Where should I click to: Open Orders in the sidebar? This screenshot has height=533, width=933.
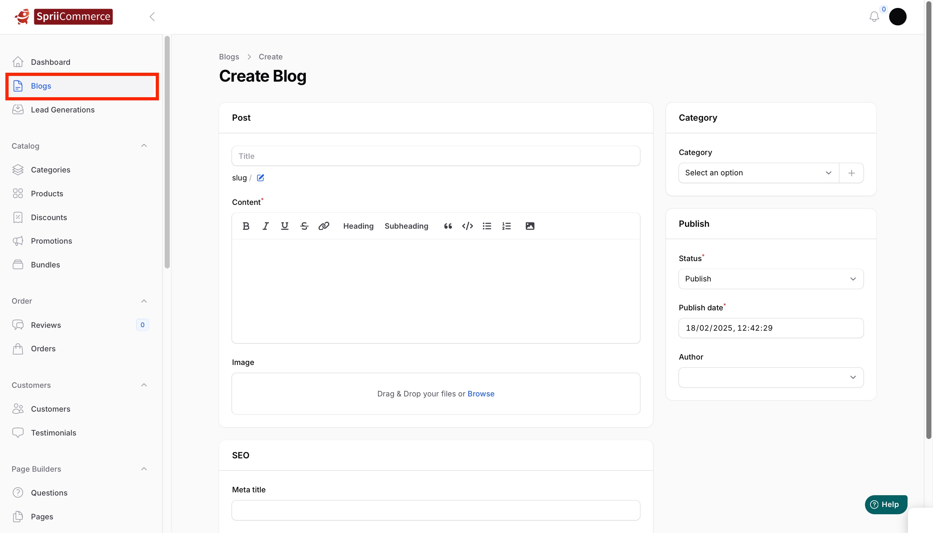pyautogui.click(x=81, y=348)
